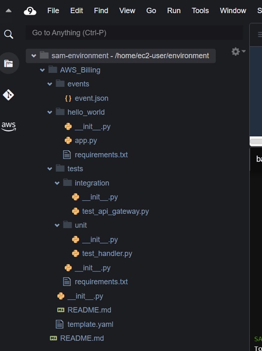Open __init__.py under hello_world

[x=93, y=127]
